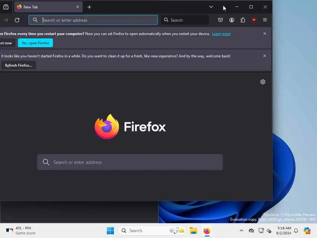The image size is (317, 238).
Task: Open a new tab with plus button
Action: pyautogui.click(x=89, y=7)
